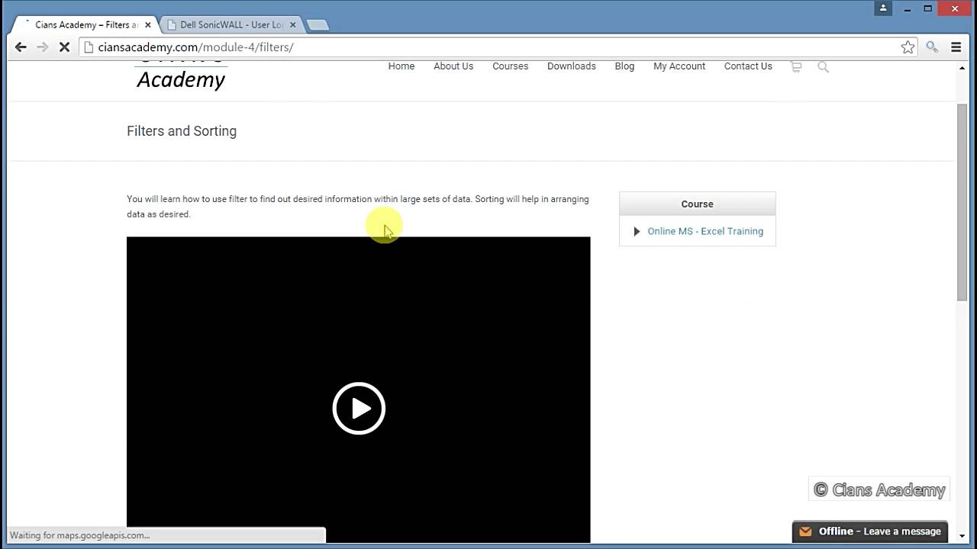
Task: Go back using the browser back arrow
Action: click(21, 47)
